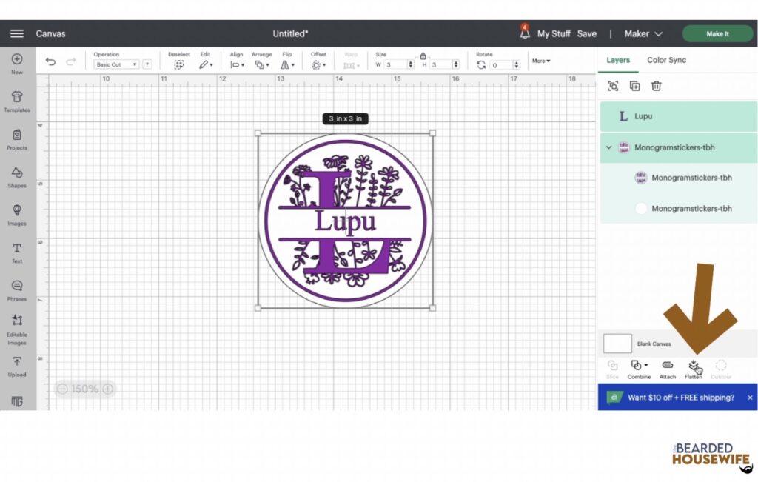Open the Upload tool in sidebar

[x=16, y=363]
